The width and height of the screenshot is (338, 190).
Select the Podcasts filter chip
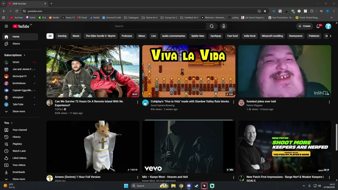(127, 36)
